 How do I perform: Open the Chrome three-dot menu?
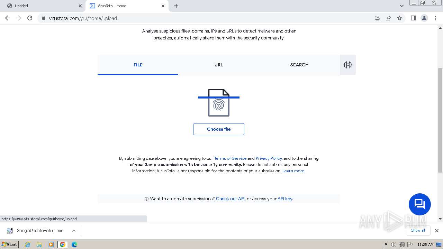pyautogui.click(x=435, y=18)
